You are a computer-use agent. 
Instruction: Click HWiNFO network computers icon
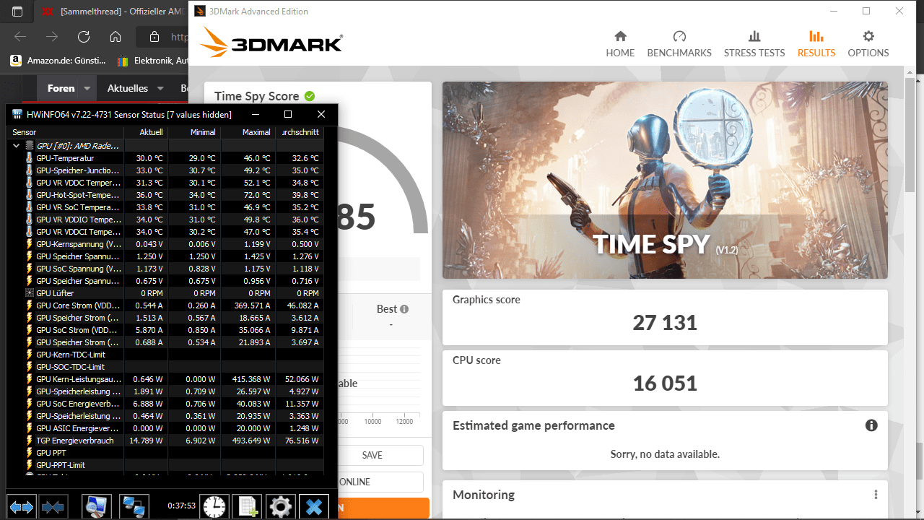[x=134, y=507]
